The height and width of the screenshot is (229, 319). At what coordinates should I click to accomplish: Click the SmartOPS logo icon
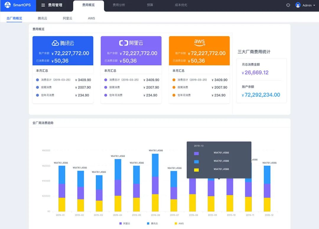pyautogui.click(x=7, y=5)
